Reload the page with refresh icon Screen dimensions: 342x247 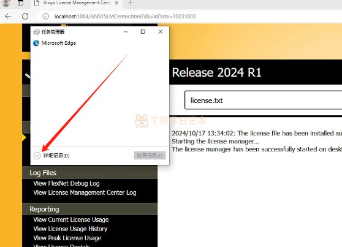coord(25,17)
